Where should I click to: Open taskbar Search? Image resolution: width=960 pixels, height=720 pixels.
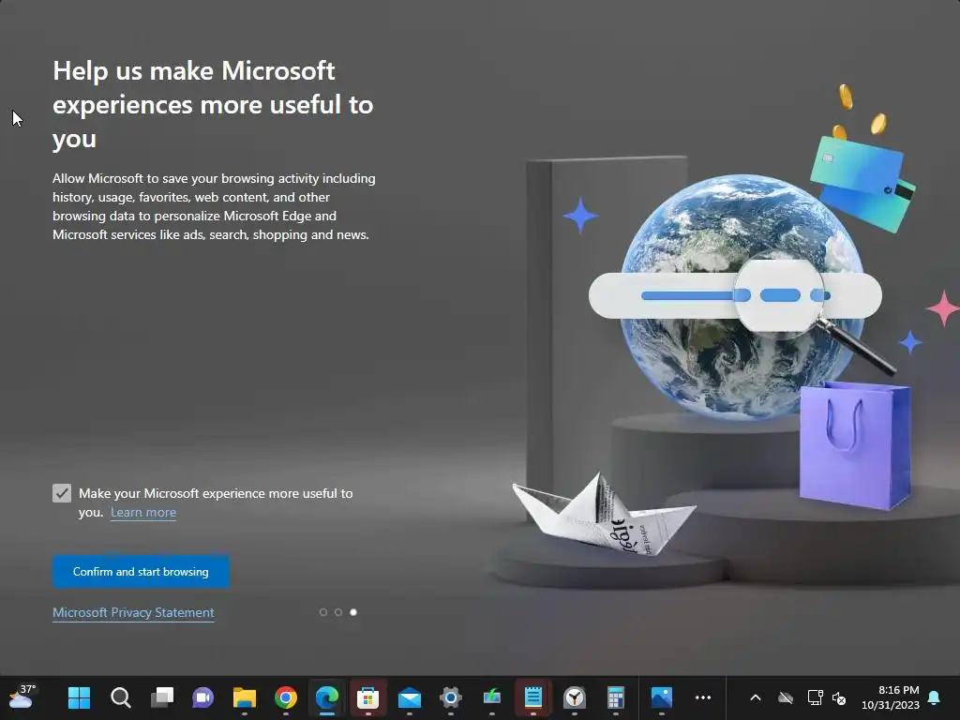[x=121, y=697]
